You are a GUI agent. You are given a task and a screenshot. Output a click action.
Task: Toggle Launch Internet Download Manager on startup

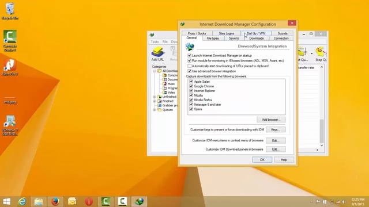point(190,56)
